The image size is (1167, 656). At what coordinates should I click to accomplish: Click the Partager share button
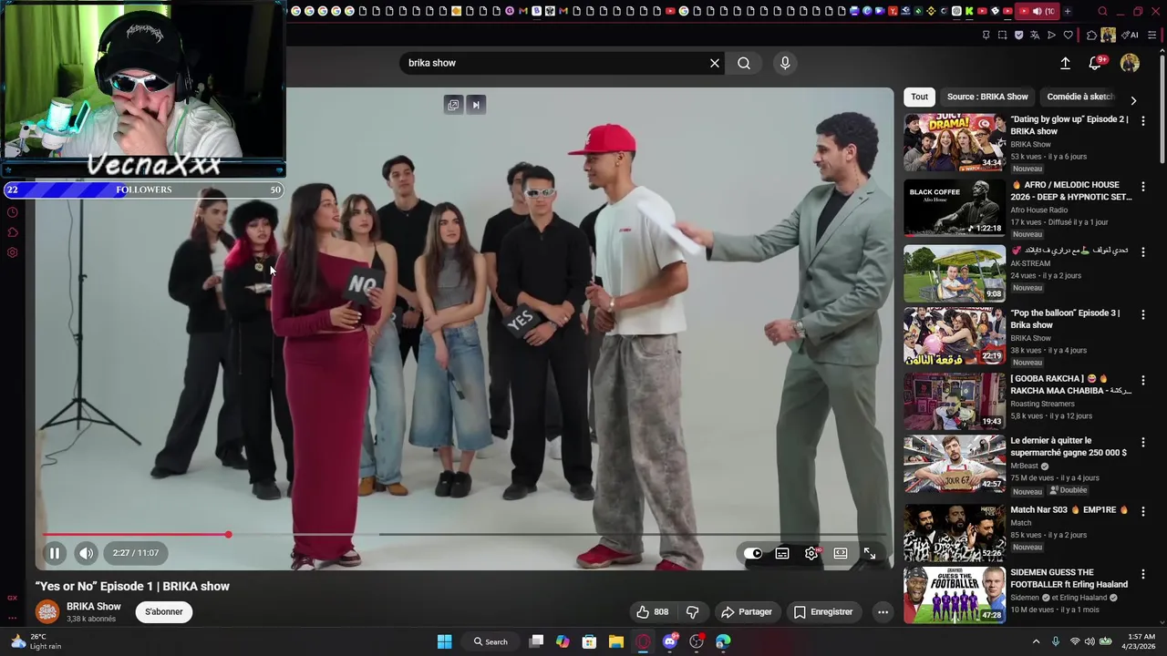(747, 612)
